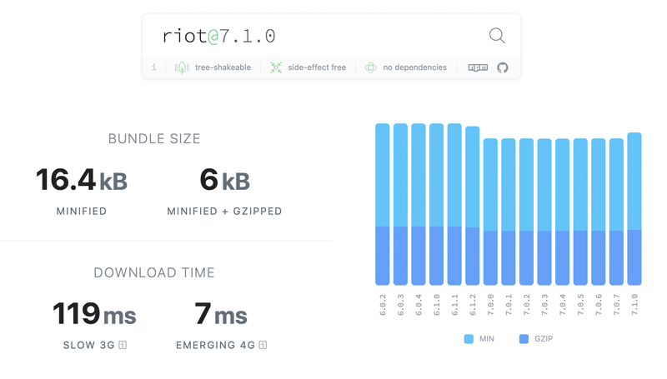Click the info icon next to SLOW 3G
The width and height of the screenshot is (667, 379).
[123, 345]
